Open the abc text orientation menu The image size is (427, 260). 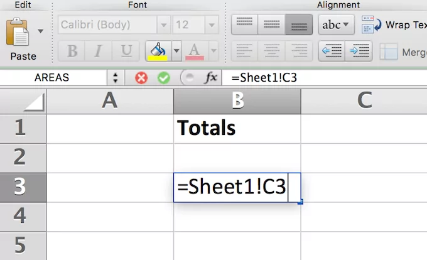(x=337, y=25)
